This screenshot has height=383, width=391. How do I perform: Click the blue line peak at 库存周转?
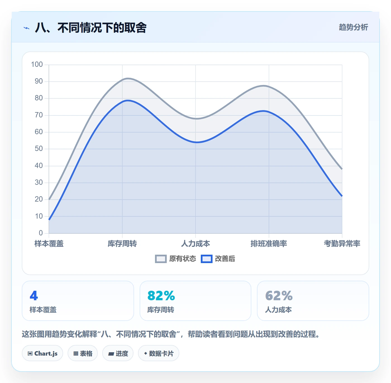tap(128, 100)
